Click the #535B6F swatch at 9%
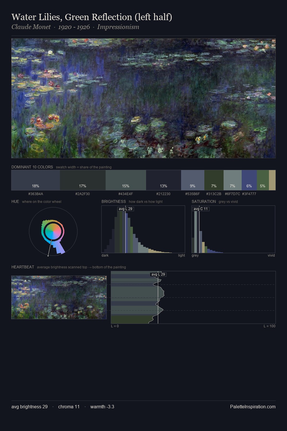Screen dimensions: 287x431 point(193,180)
